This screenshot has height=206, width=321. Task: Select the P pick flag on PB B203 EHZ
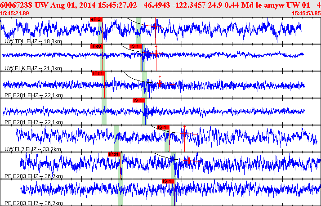click(x=114, y=154)
